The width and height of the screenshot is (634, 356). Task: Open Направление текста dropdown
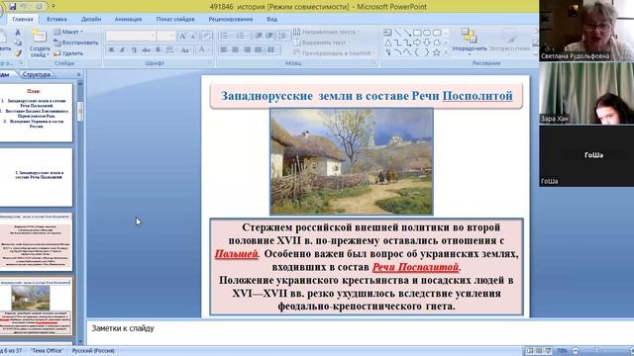(x=326, y=32)
